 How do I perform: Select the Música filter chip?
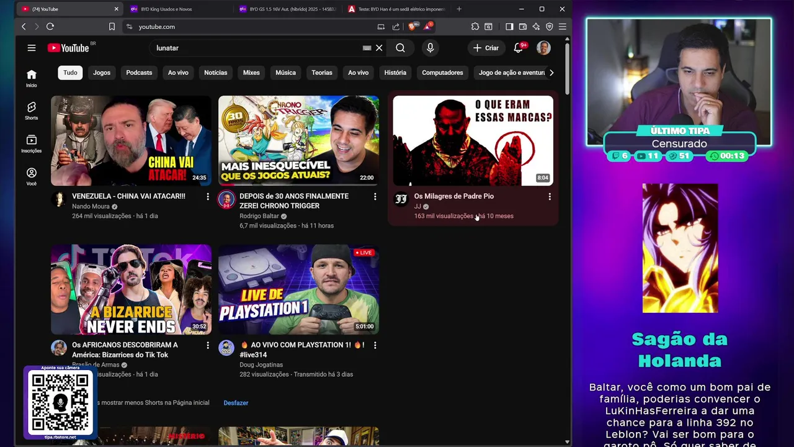coord(285,73)
